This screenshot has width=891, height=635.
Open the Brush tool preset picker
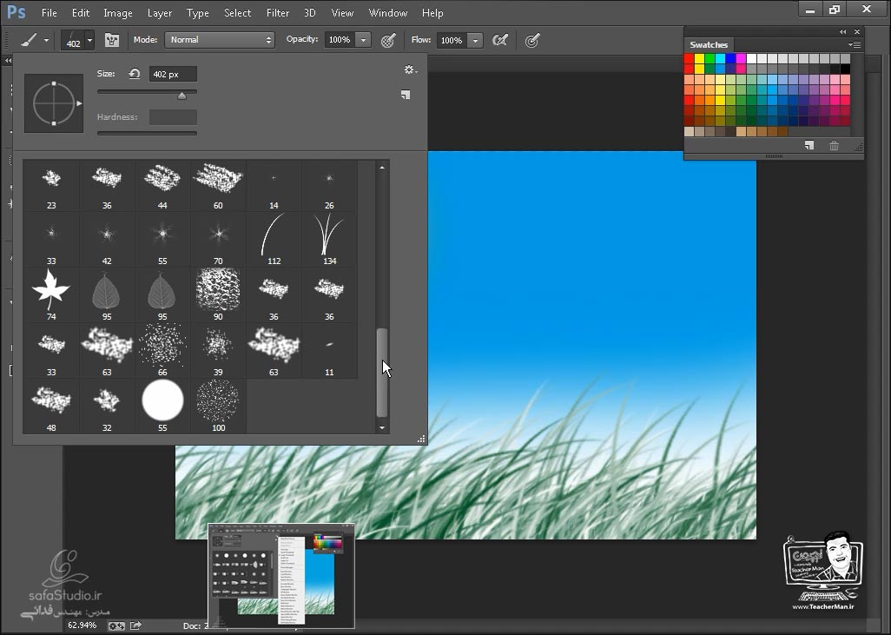coord(29,40)
